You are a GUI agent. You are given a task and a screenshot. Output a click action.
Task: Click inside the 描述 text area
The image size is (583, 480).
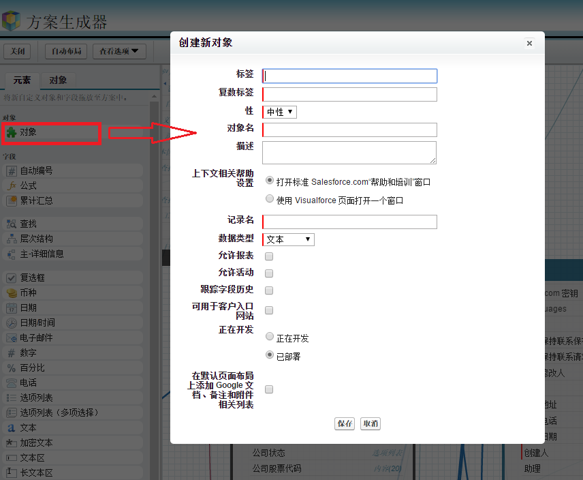349,153
